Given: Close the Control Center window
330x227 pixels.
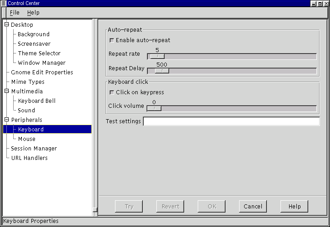Looking at the screenshot, I should (325, 3).
